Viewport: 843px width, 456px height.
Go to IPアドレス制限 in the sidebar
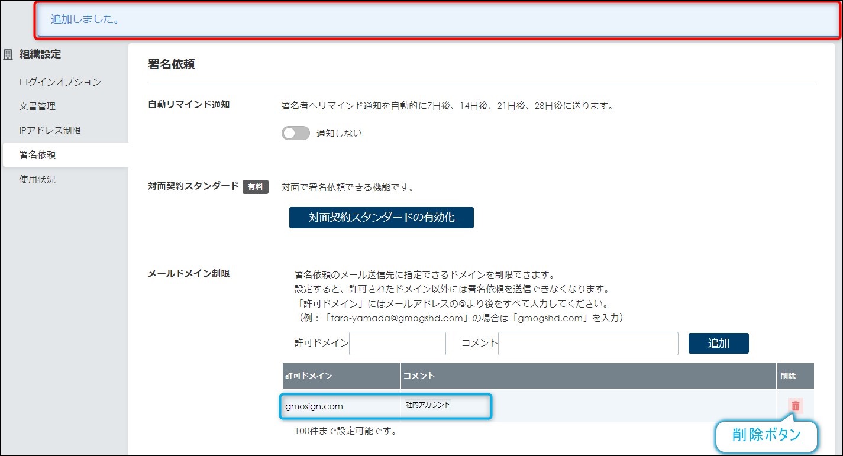(x=50, y=131)
